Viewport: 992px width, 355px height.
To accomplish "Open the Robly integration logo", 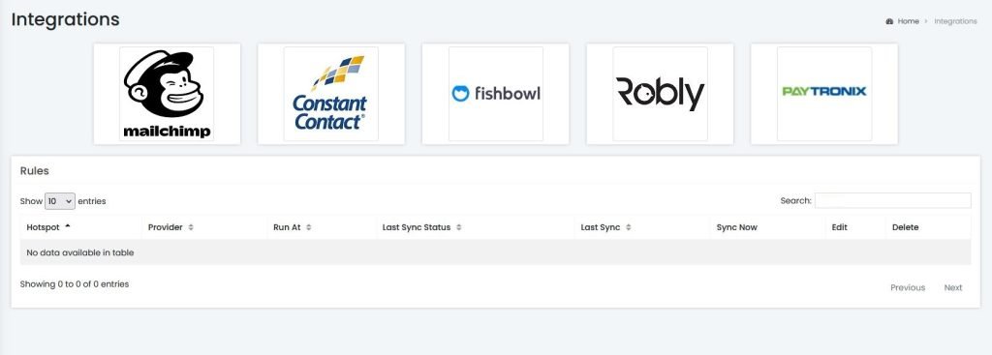I will coord(660,94).
